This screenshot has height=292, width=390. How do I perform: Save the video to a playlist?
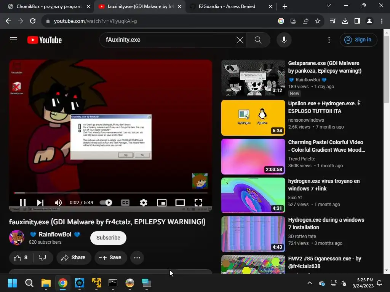110,258
